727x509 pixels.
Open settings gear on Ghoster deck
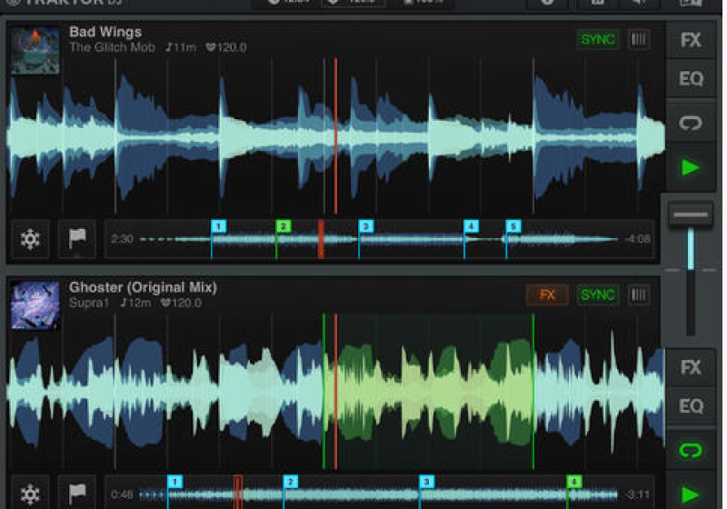30,494
